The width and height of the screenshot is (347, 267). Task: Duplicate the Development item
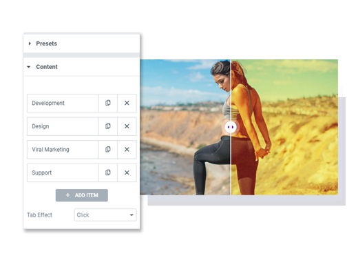pos(108,103)
